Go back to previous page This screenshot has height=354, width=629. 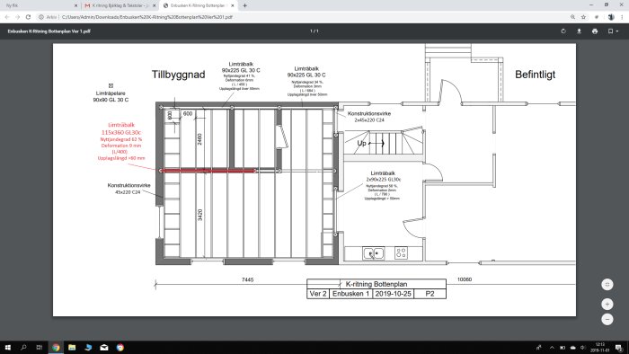pos(7,17)
